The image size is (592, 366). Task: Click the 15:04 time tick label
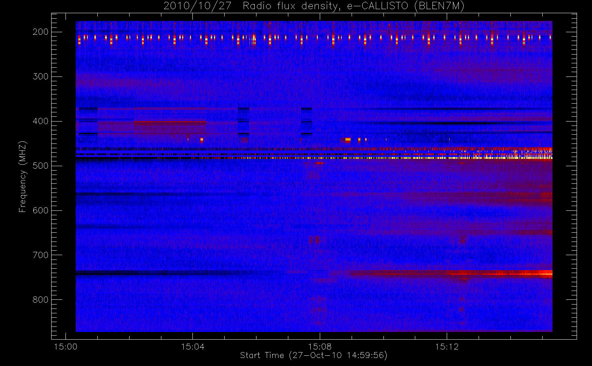pyautogui.click(x=192, y=347)
